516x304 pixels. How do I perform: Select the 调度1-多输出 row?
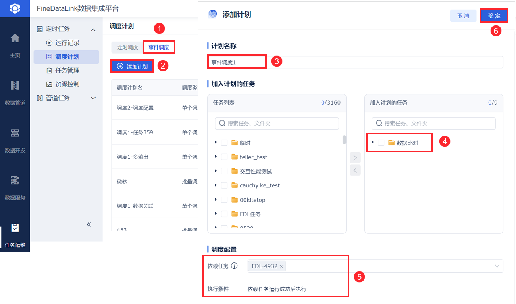point(154,157)
